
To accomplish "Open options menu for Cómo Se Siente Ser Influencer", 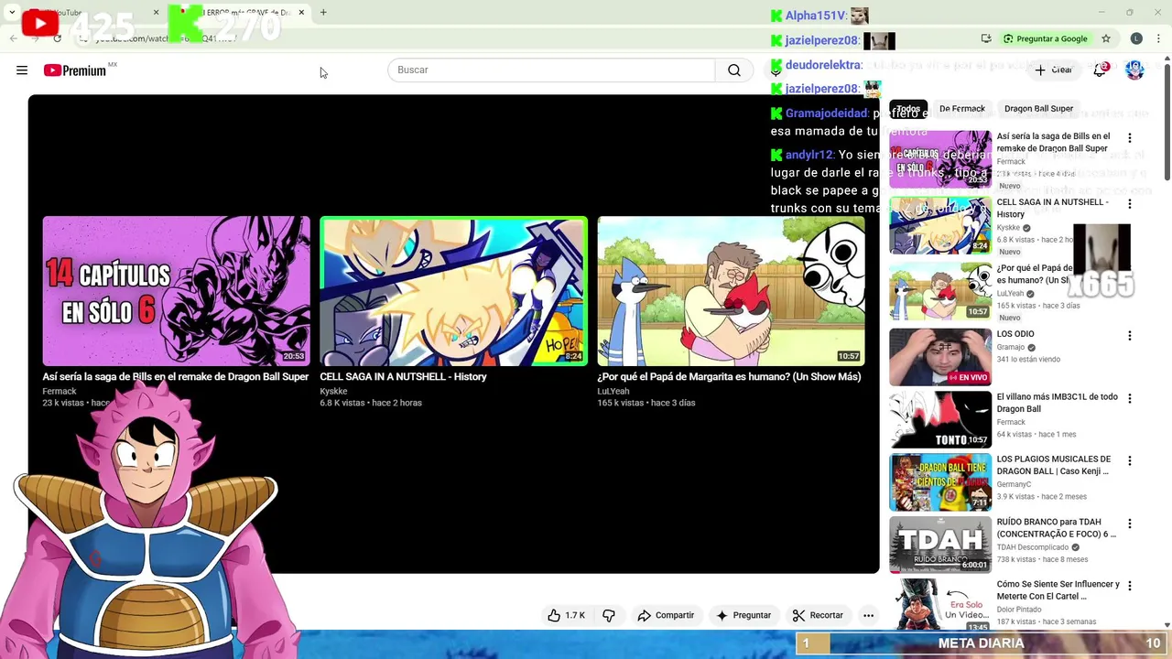I will (x=1129, y=586).
